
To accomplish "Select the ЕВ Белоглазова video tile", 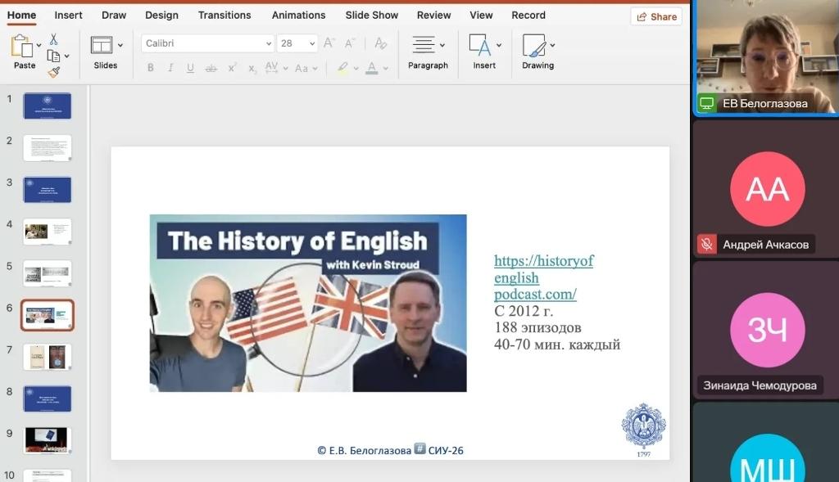I will tap(766, 56).
